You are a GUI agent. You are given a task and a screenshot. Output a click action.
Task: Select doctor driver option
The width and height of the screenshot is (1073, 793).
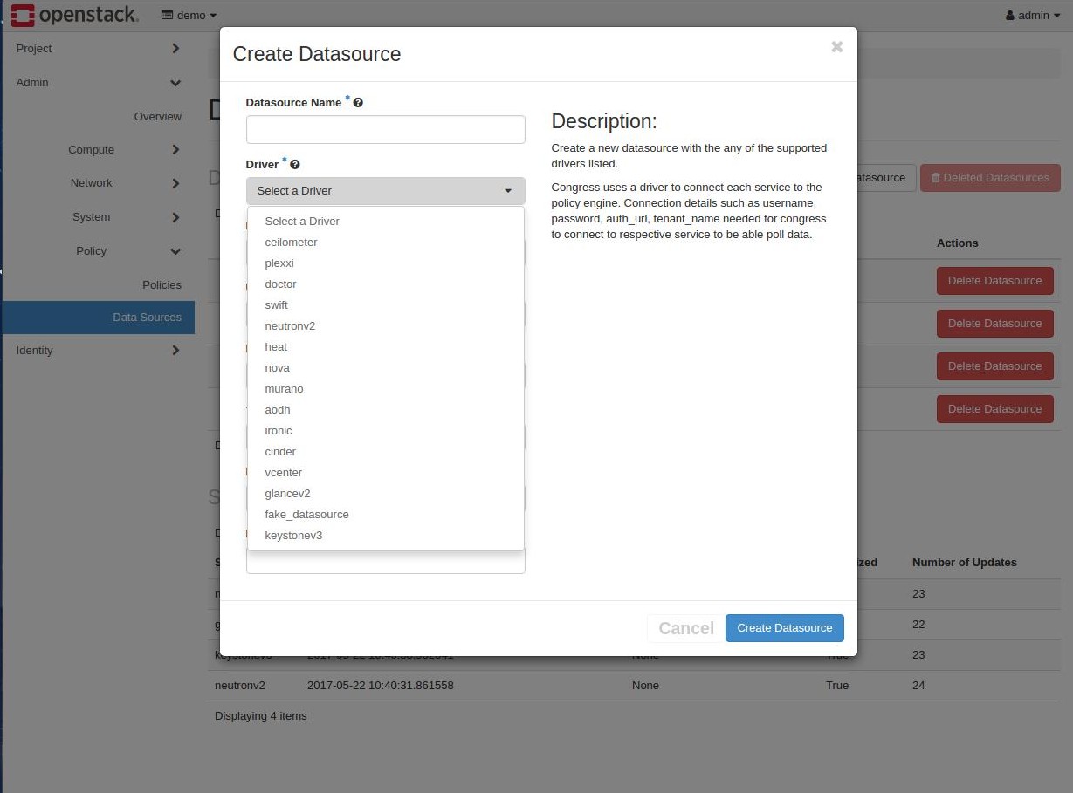pyautogui.click(x=385, y=284)
